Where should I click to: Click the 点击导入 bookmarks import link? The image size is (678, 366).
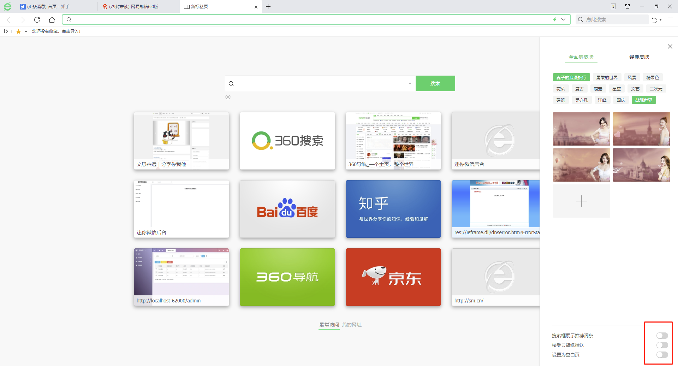(71, 31)
